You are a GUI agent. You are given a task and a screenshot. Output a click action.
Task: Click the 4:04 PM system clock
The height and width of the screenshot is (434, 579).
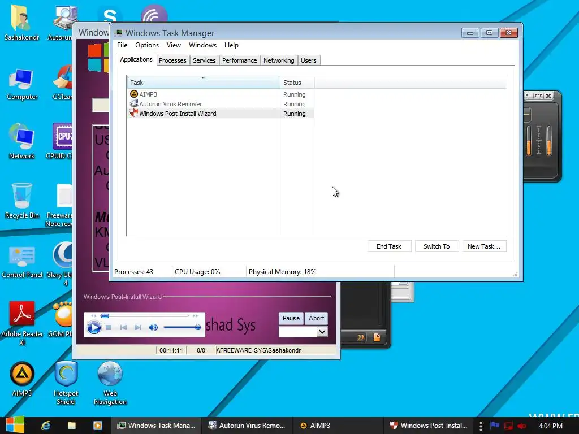pyautogui.click(x=550, y=426)
